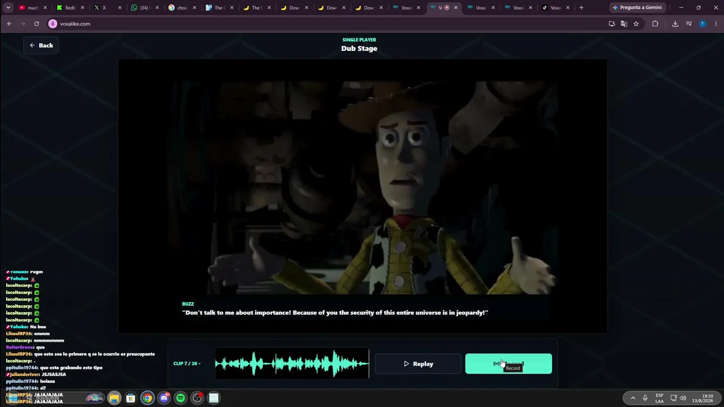
Task: Start recording with the Record button
Action: [x=508, y=364]
